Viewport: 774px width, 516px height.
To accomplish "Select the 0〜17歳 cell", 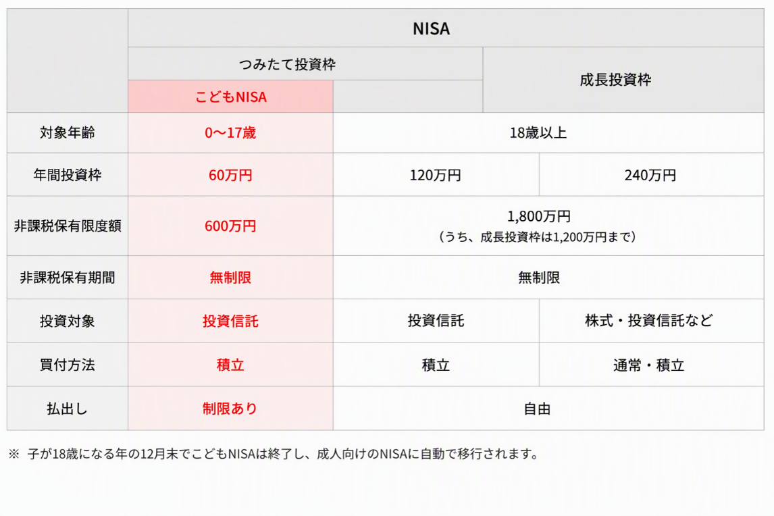I will [230, 133].
